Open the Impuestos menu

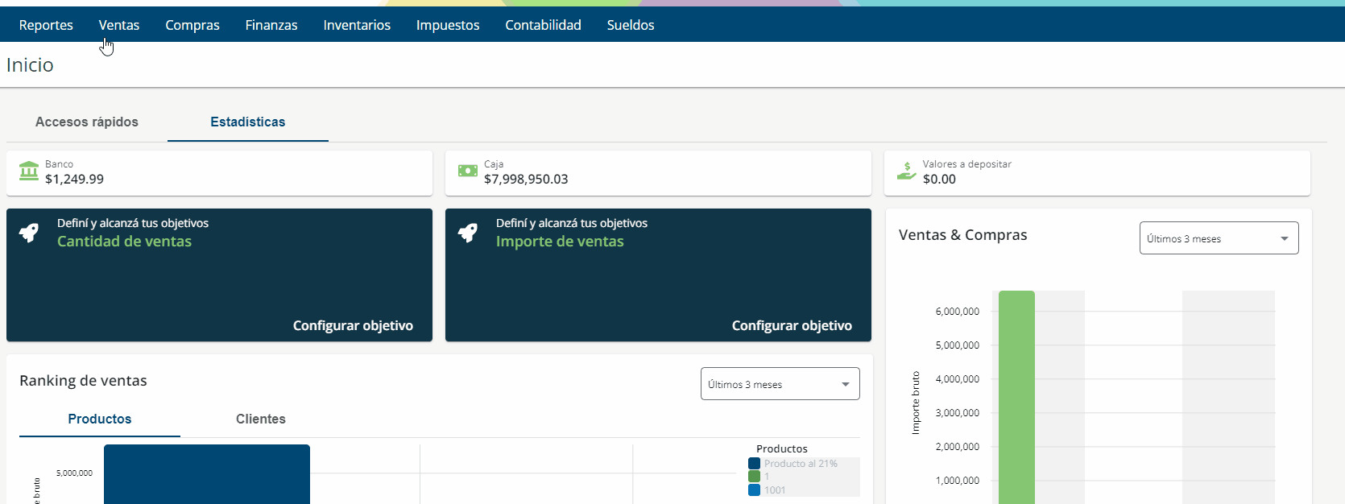click(x=448, y=25)
